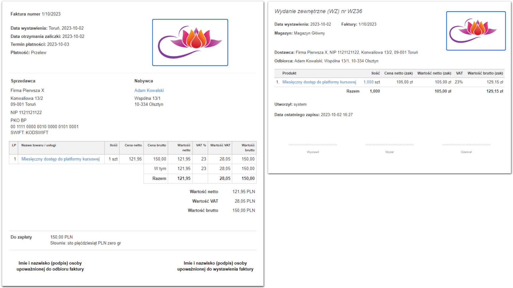Click the 1,000 quantity link in WZ
Viewport: 513px width, 288px height.
pyautogui.click(x=368, y=82)
